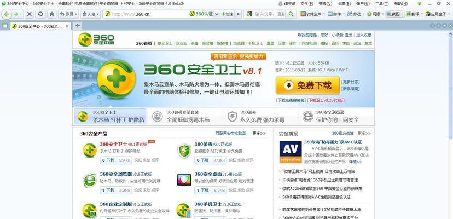Click 请登录 login in title bar
453x219 pixels.
click(287, 4)
